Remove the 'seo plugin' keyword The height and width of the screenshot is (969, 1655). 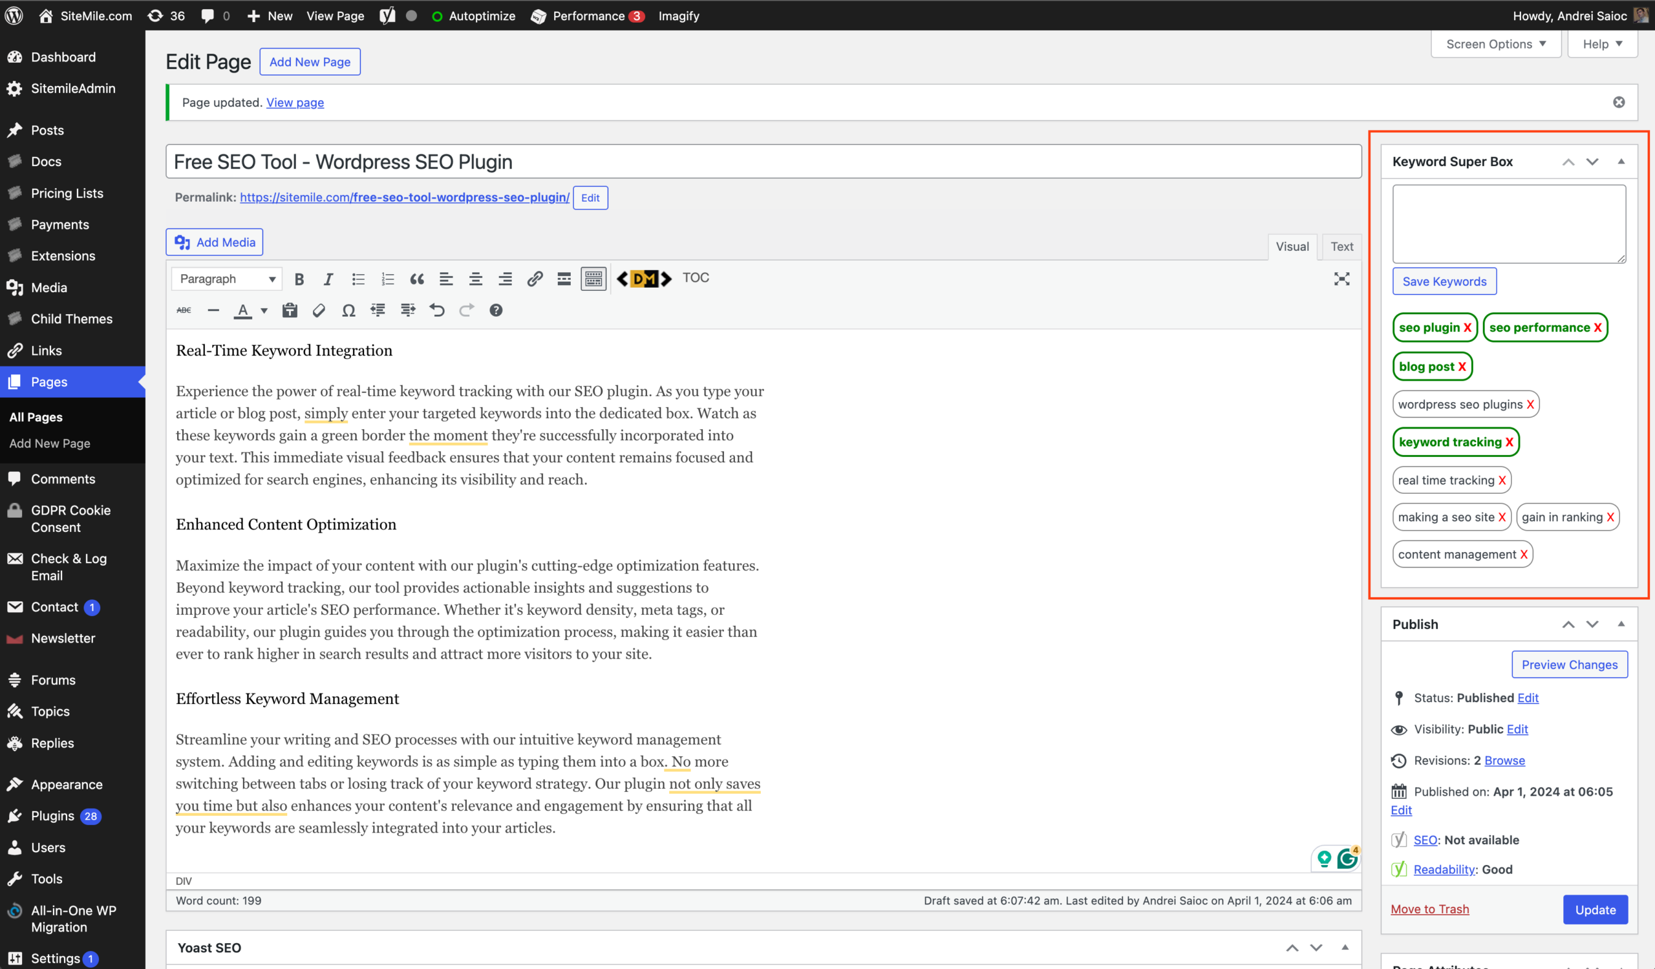1467,328
